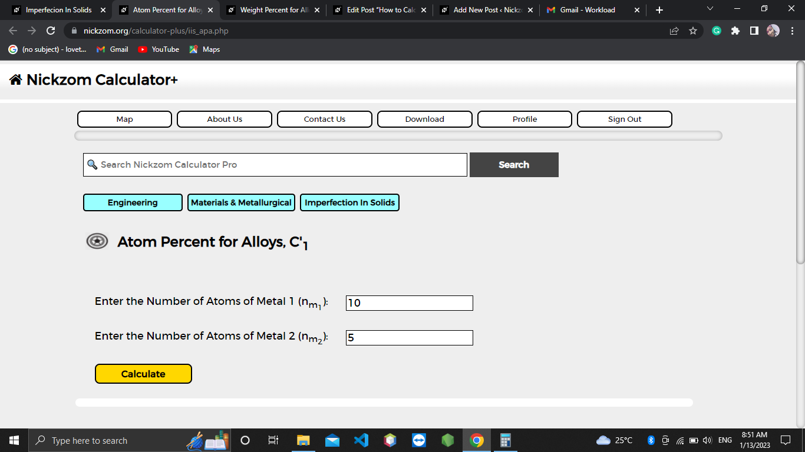Click the Windows taskbar search box
Viewport: 805px width, 452px height.
point(130,440)
